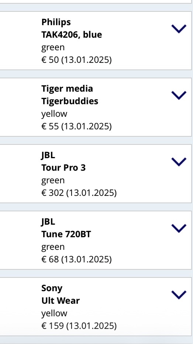Expand the JBL Tune 720BT chevron
The height and width of the screenshot is (344, 193).
click(x=179, y=228)
